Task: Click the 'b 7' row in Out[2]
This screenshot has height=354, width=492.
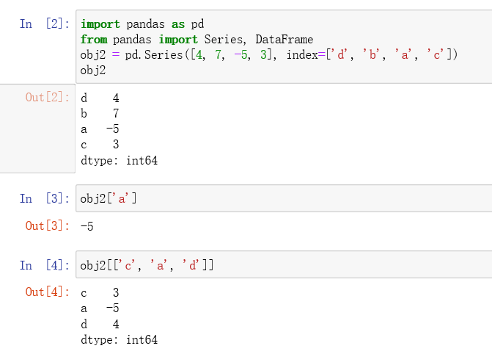Action: [100, 114]
